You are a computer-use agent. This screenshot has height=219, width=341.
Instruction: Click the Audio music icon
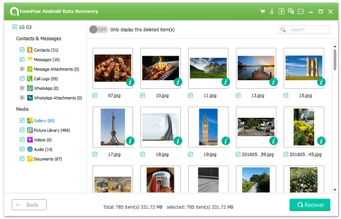pyautogui.click(x=30, y=149)
